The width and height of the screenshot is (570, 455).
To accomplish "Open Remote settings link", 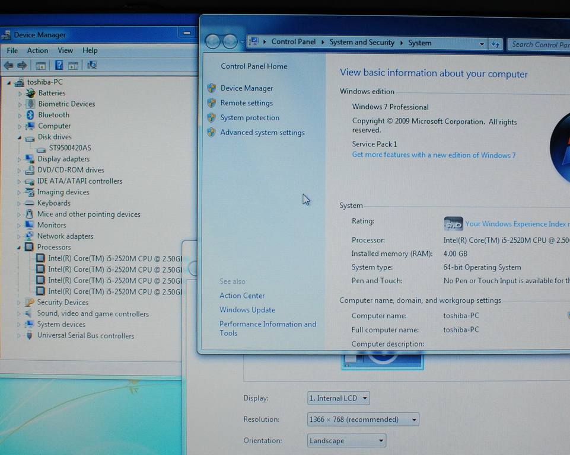I will pos(247,103).
